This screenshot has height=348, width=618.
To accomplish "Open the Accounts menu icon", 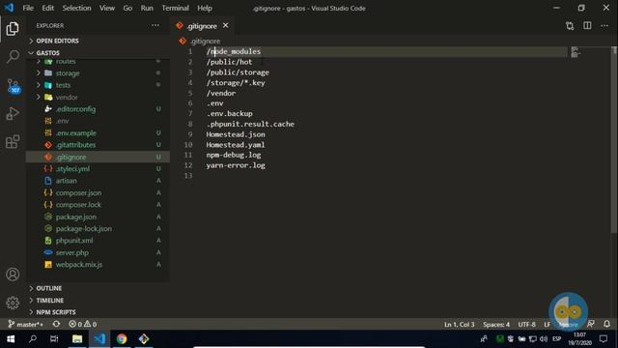I will tap(13, 275).
